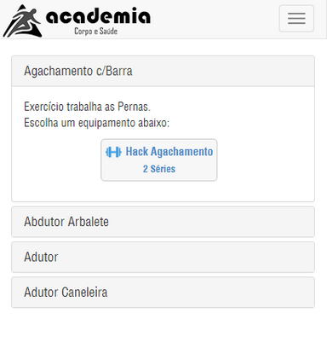This screenshot has width=327, height=348.
Task: Click the 'Corpo e Saúde' tagline
Action: (x=96, y=31)
